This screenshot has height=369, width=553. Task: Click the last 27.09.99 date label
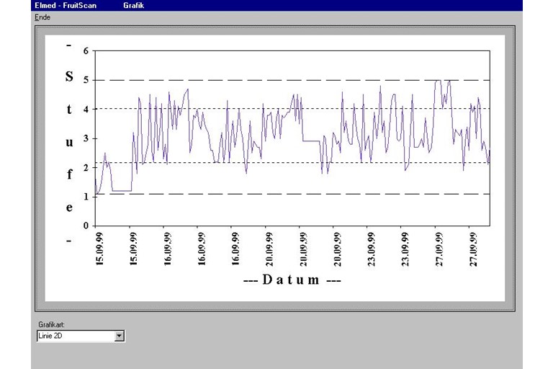tap(474, 249)
